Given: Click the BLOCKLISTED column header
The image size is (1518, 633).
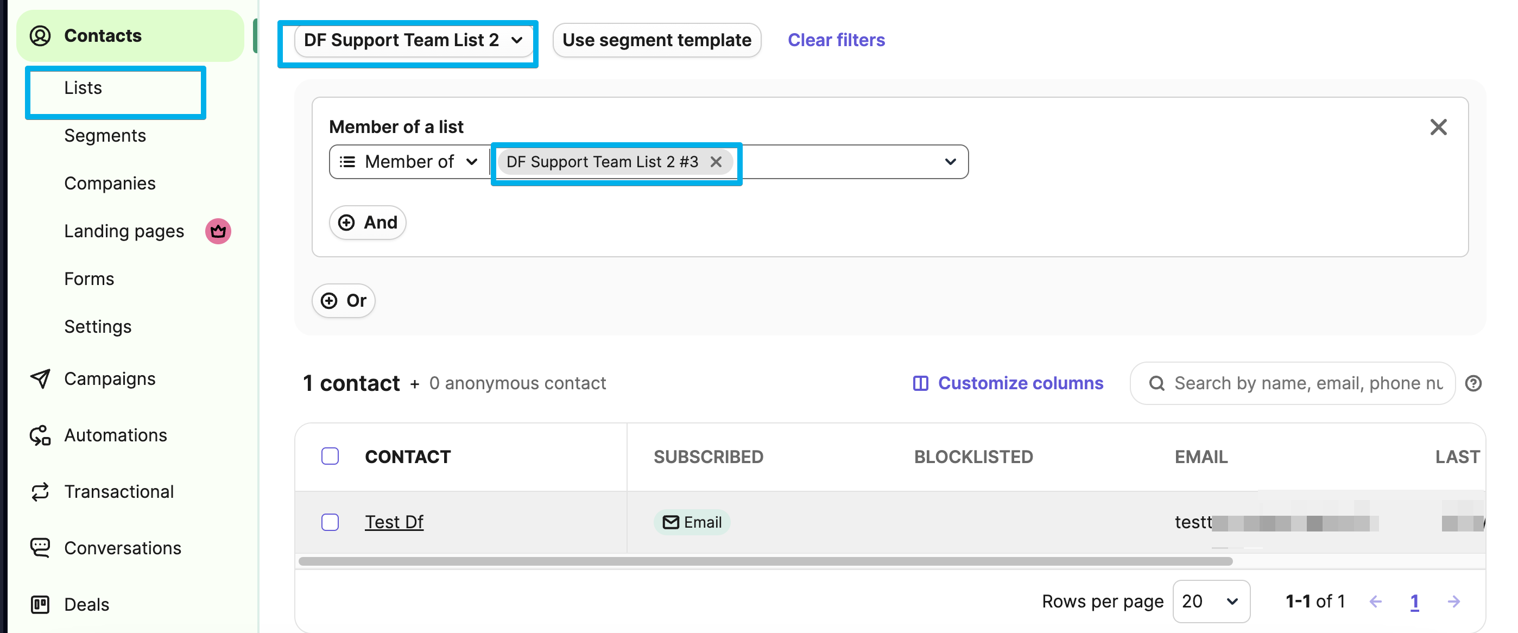Looking at the screenshot, I should click(973, 457).
